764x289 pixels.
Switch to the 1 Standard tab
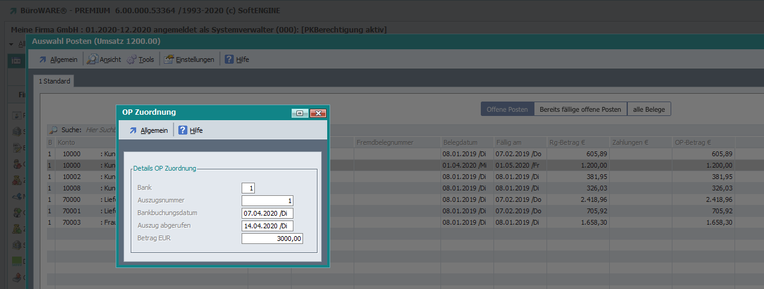54,81
